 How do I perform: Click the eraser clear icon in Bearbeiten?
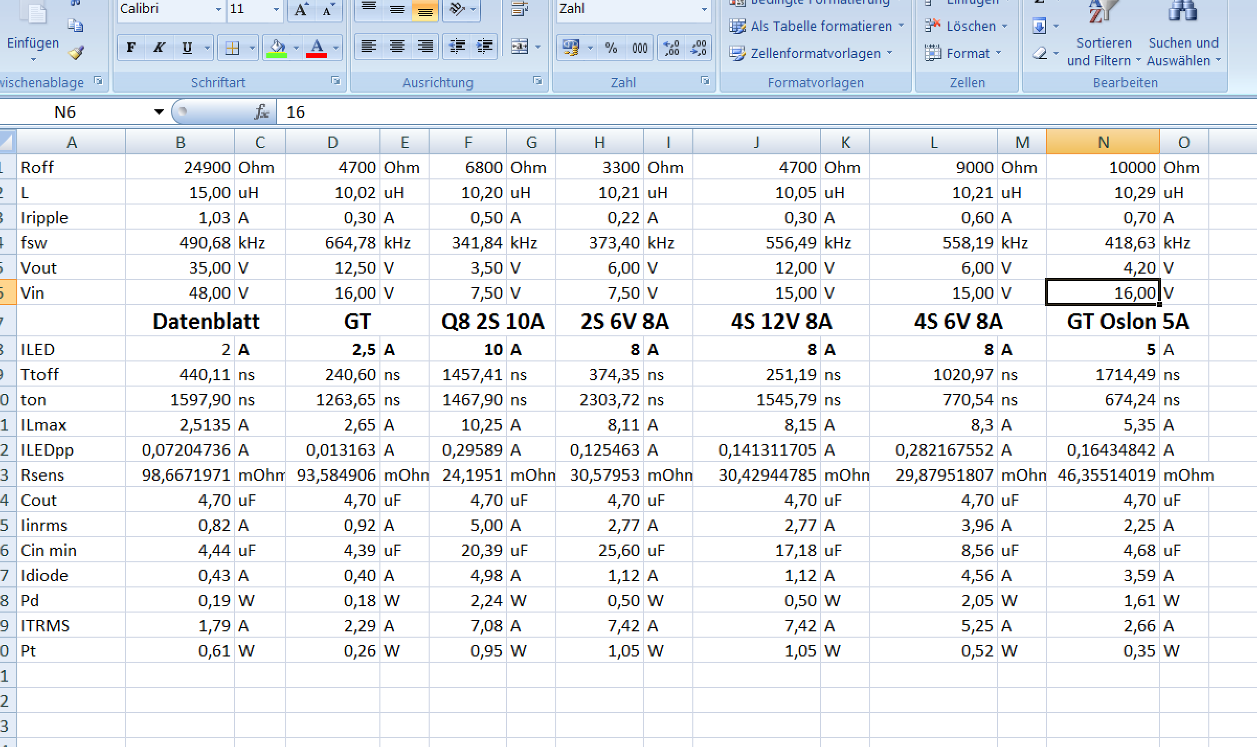[1039, 53]
